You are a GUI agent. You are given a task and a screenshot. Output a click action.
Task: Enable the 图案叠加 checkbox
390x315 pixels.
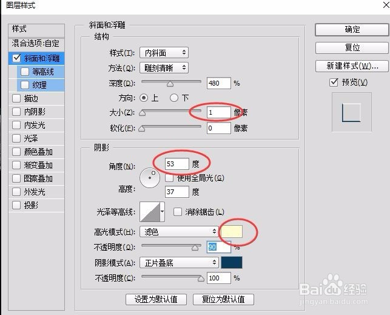tap(16, 178)
